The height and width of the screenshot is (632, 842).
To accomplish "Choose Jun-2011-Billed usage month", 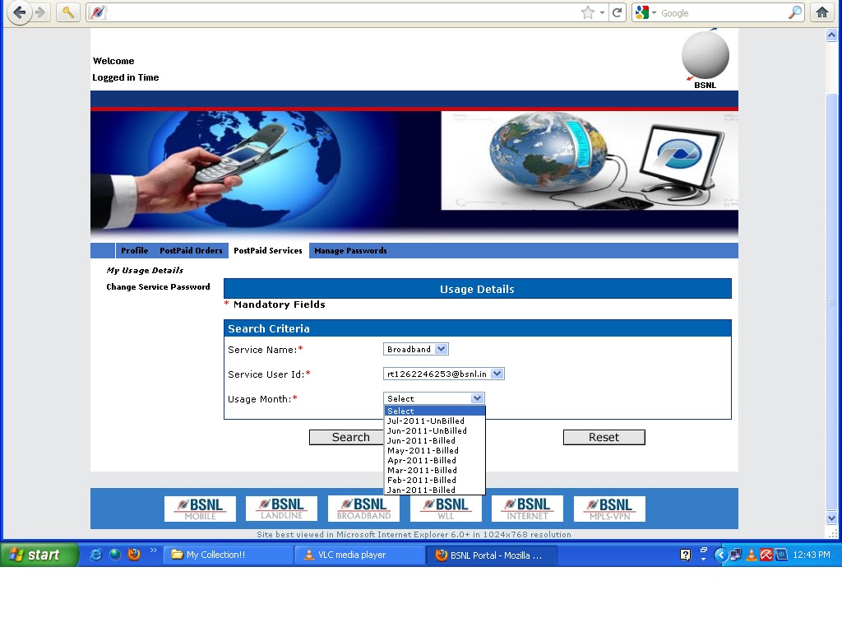I will click(435, 441).
